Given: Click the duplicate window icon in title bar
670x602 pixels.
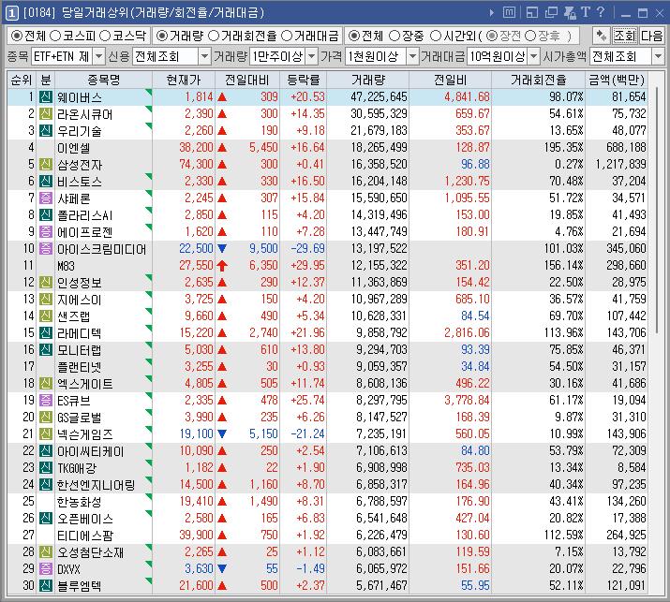Looking at the screenshot, I should coord(552,13).
